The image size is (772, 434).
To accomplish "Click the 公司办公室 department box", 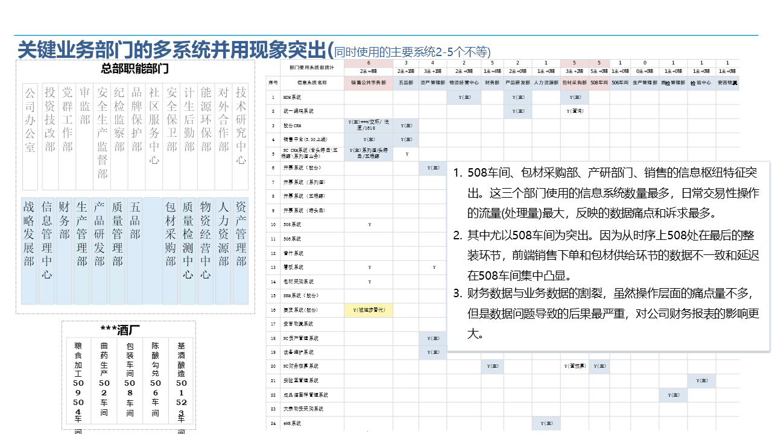I will [31, 136].
